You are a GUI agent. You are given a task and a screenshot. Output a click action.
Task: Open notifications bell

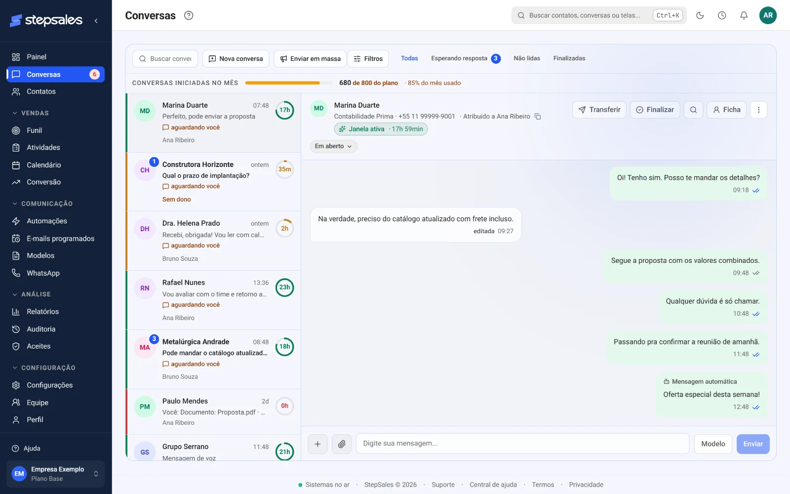coord(744,15)
